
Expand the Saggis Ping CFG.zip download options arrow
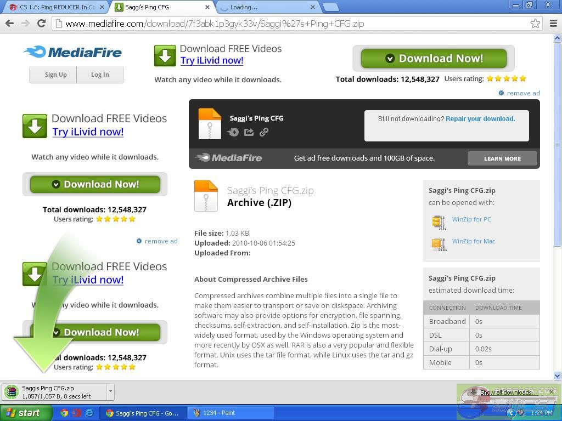[110, 391]
